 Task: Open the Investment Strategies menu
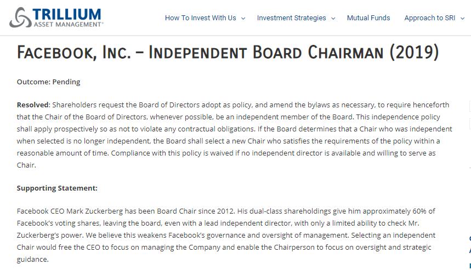pyautogui.click(x=291, y=18)
